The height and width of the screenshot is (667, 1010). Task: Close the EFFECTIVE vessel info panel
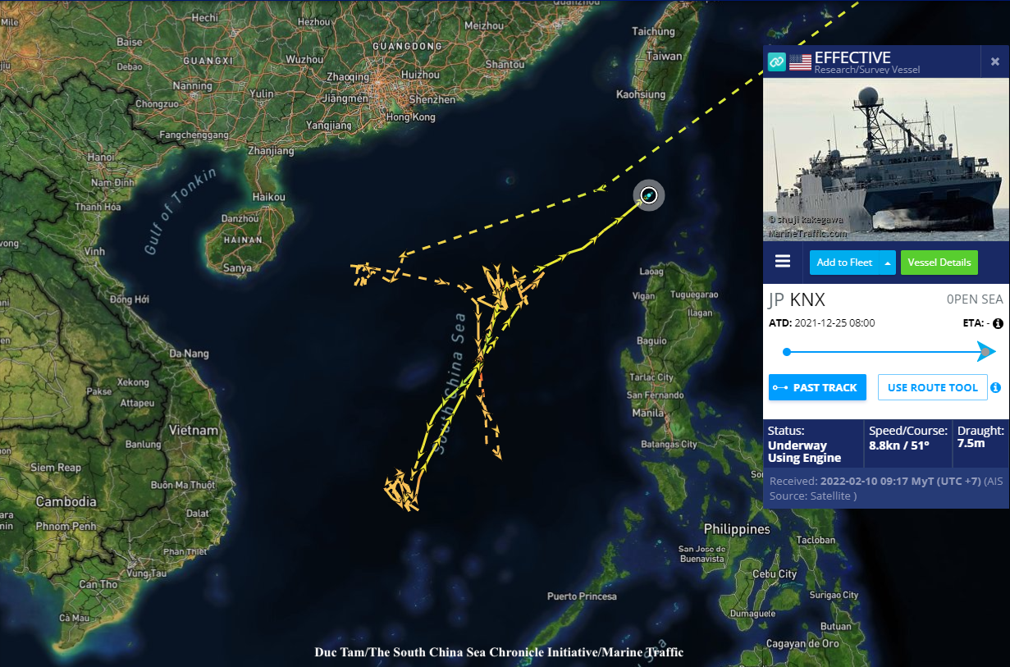[x=994, y=62]
